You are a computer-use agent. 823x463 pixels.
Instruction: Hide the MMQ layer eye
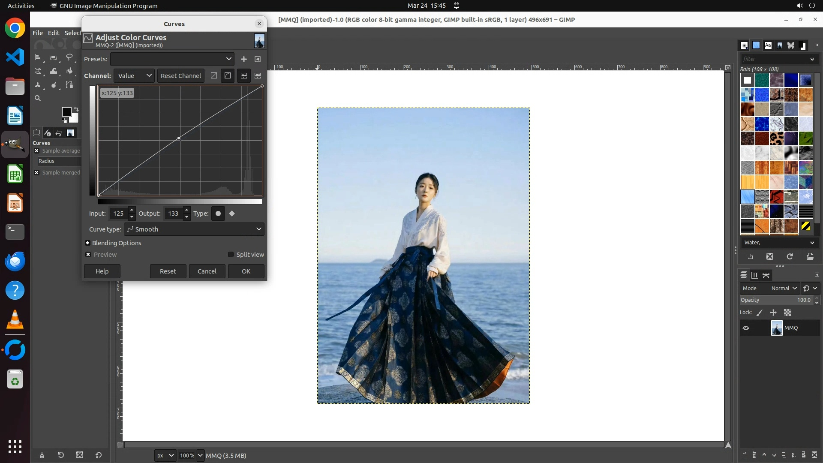(746, 328)
